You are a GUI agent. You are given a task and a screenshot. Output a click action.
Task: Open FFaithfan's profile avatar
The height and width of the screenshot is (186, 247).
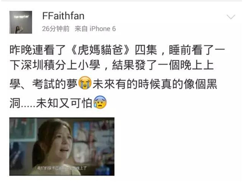(x=21, y=22)
